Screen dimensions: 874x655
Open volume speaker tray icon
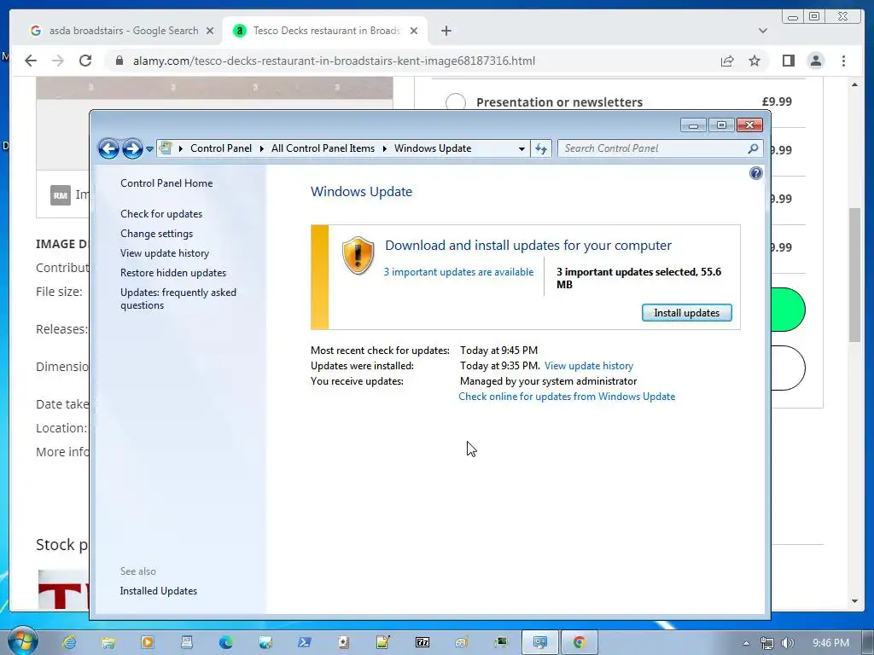(x=788, y=643)
